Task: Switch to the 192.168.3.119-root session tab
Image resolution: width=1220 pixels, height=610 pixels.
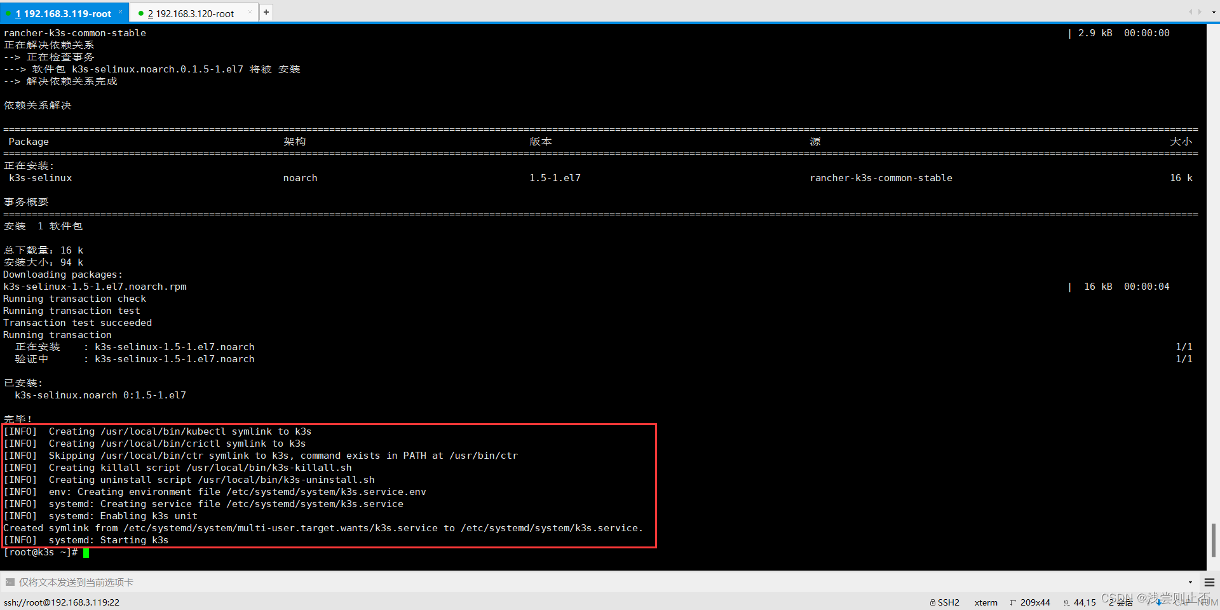Action: (x=63, y=13)
